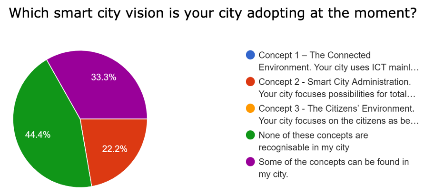
Task: Click the 22.2% slice label
Action: click(x=115, y=149)
